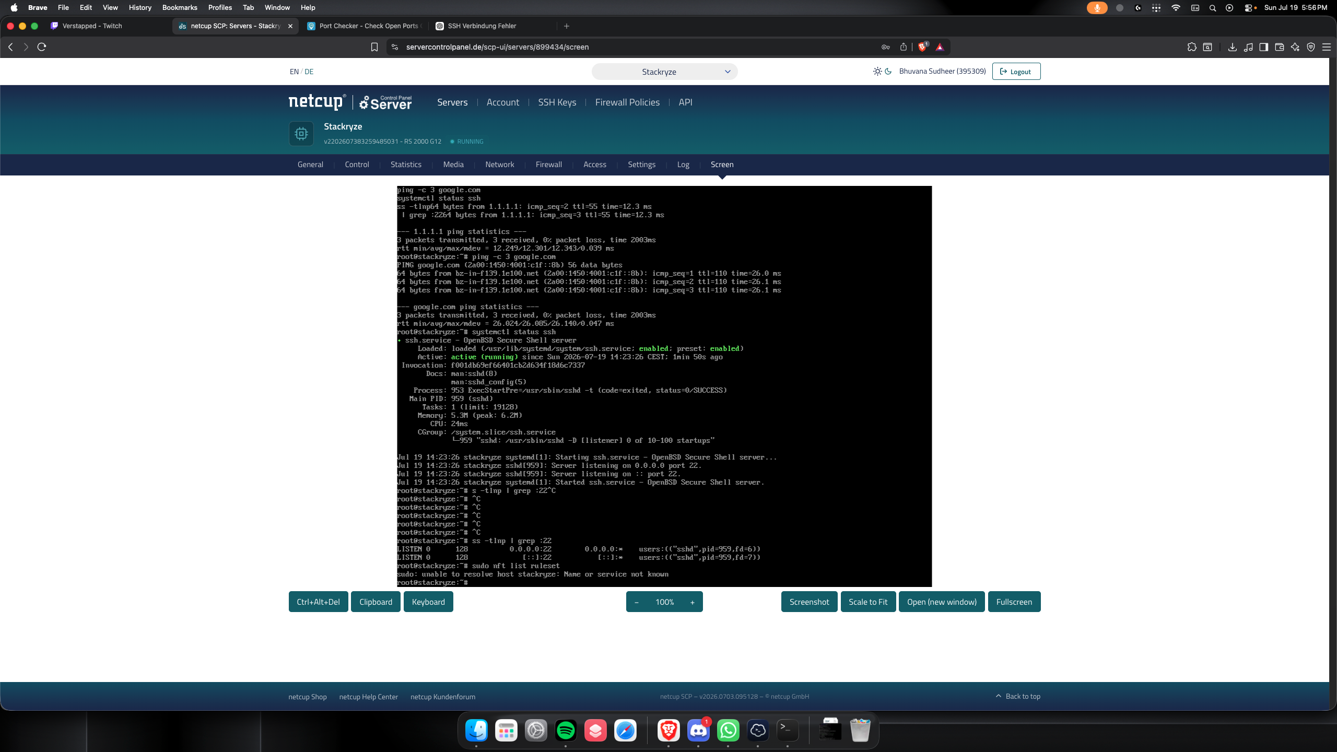Screen dimensions: 1337x752
Task: Open the Firewall tab for the server
Action: 548,164
